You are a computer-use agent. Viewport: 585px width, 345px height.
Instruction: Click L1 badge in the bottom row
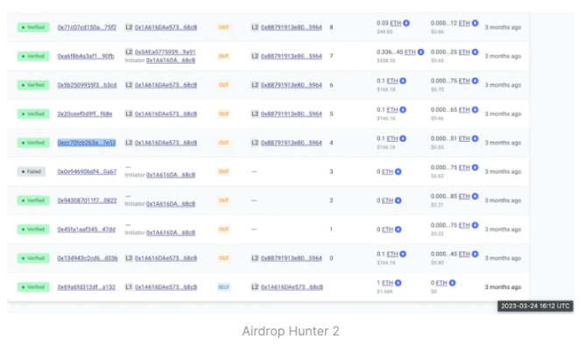pos(129,287)
